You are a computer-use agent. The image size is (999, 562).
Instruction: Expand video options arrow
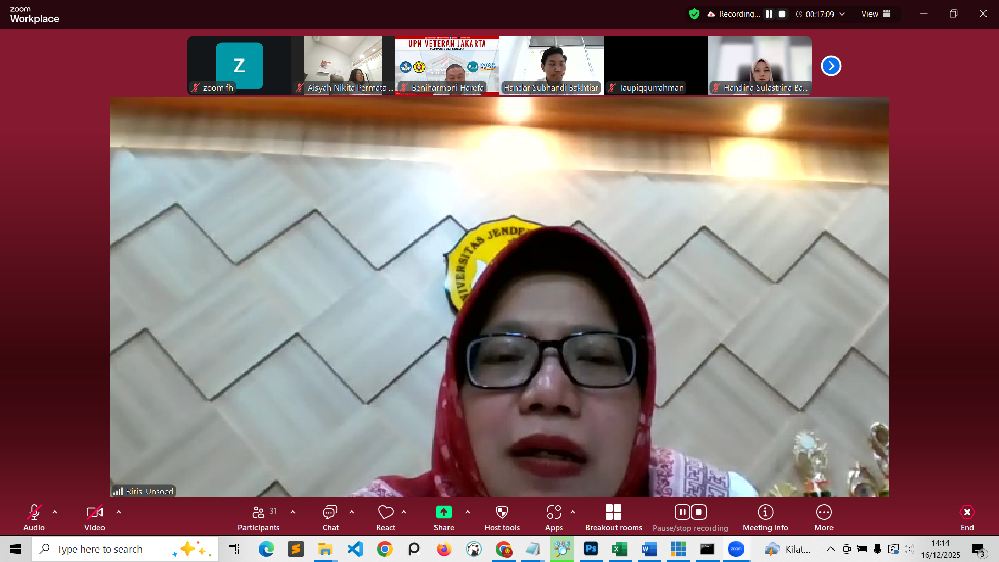pyautogui.click(x=119, y=512)
